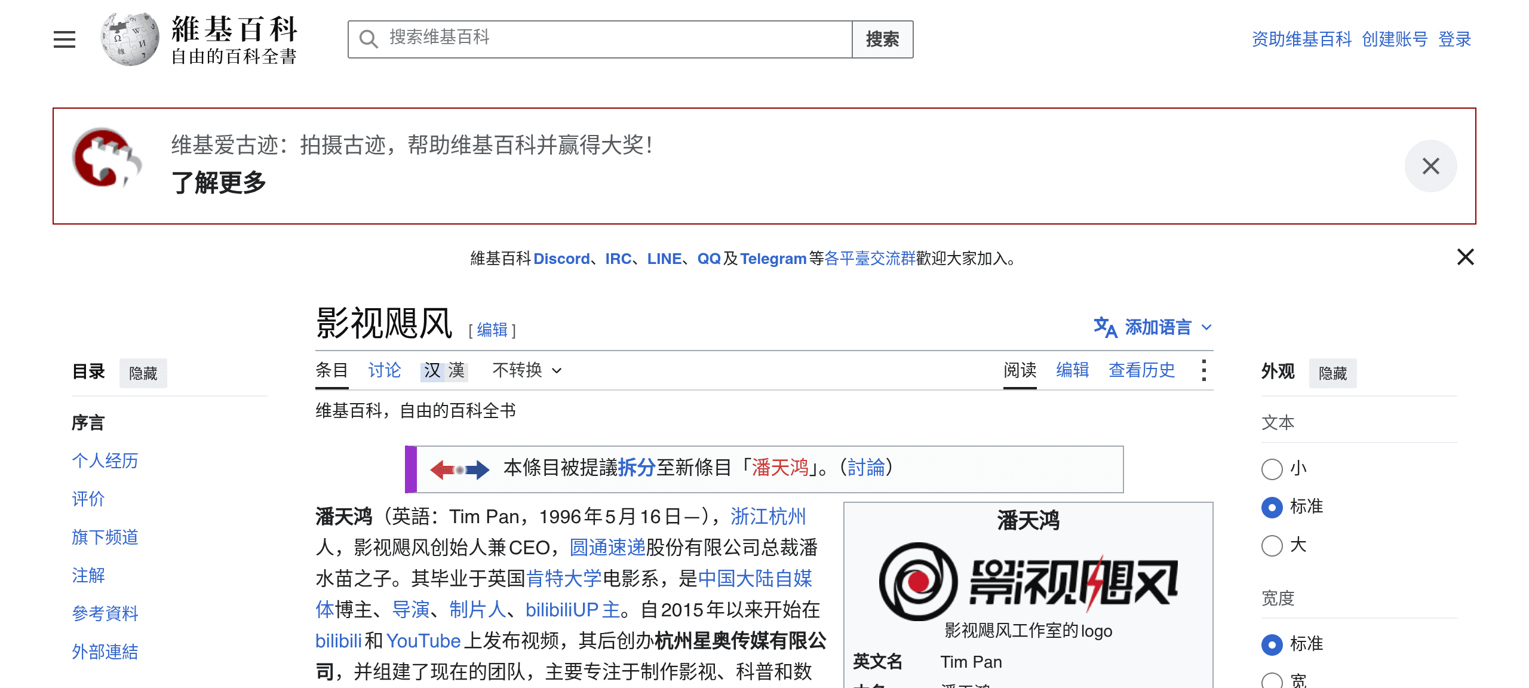Viewport: 1529px width, 688px height.
Task: Dismiss the Wiki Loves Monuments banner
Action: [x=1430, y=166]
